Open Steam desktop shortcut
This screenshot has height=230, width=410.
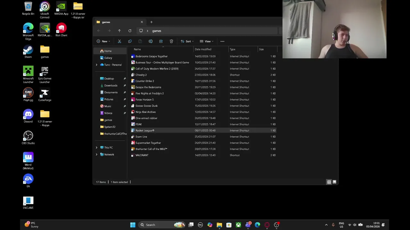coord(28,52)
